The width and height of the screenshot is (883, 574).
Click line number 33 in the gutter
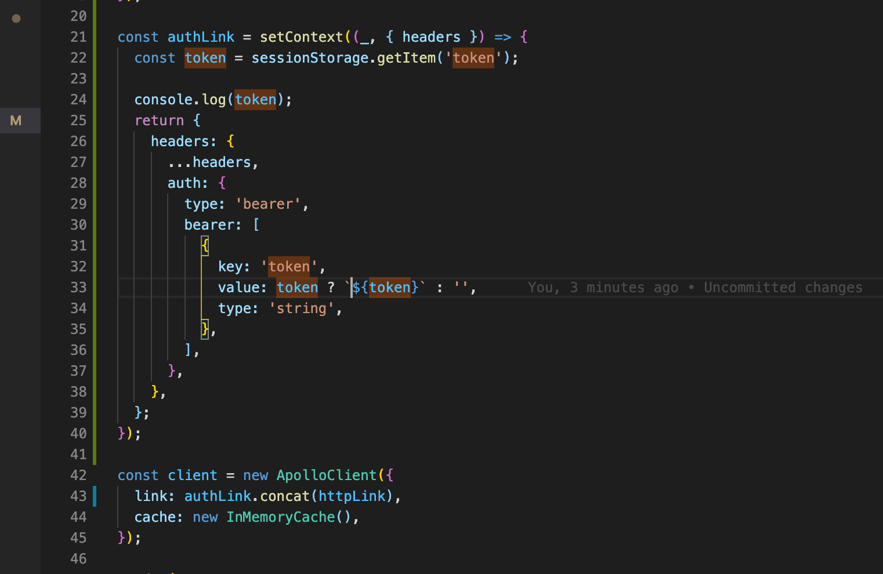78,288
